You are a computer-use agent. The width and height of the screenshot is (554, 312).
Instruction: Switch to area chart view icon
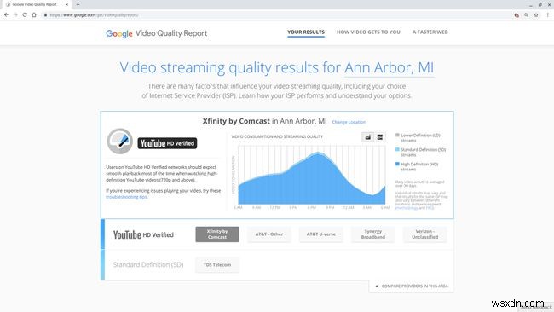click(368, 137)
